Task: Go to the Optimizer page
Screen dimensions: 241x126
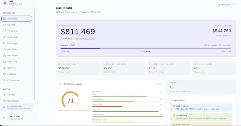Action: pos(17,68)
